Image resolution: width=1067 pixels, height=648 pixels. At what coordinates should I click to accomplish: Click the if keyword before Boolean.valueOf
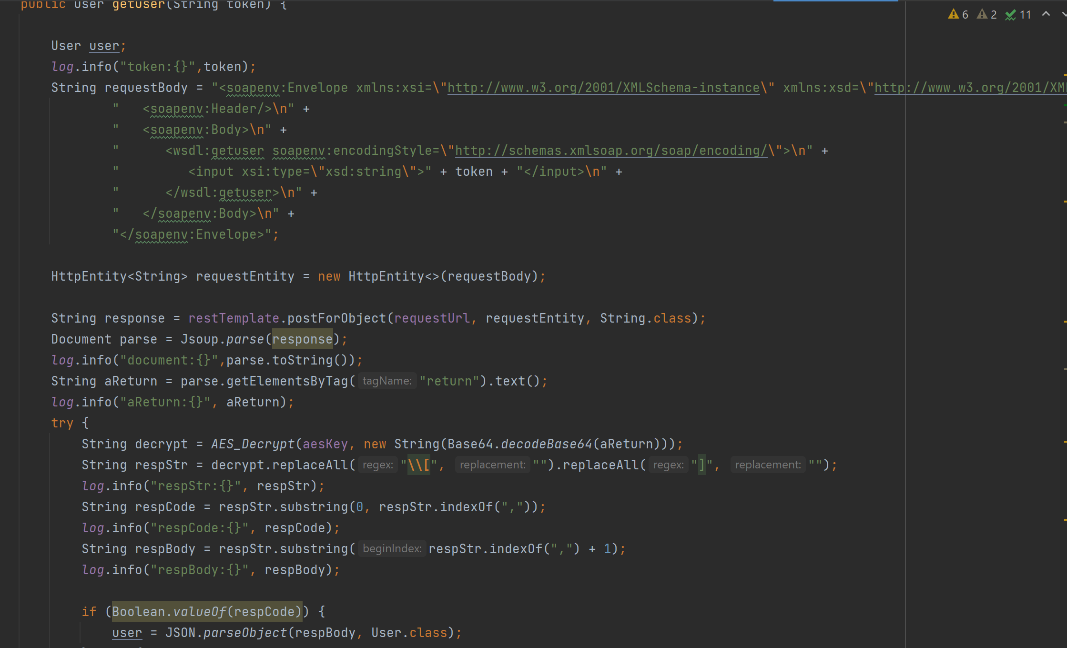[89, 612]
